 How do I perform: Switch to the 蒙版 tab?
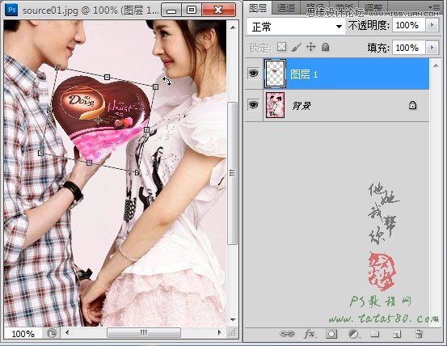point(344,8)
